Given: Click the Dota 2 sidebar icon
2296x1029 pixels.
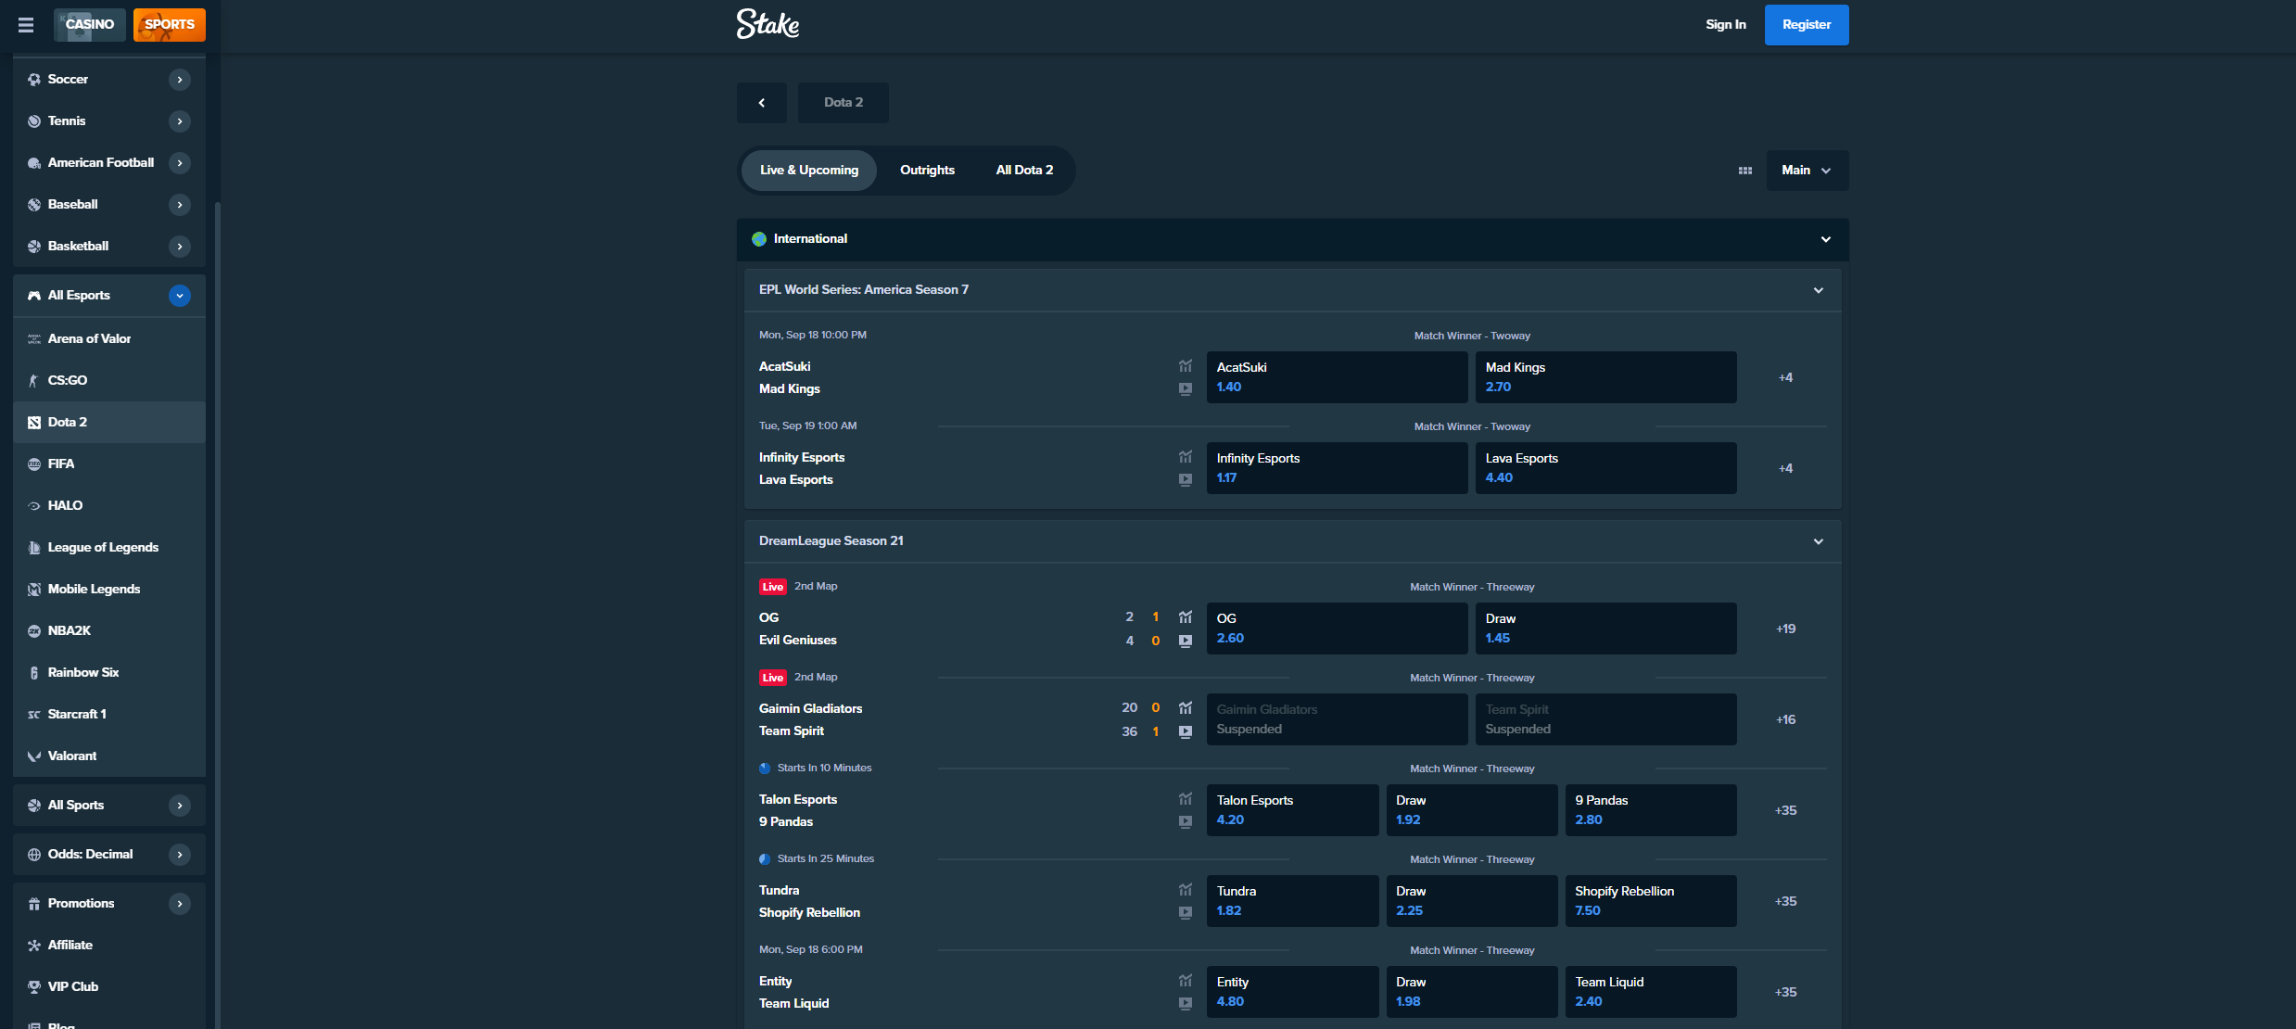Looking at the screenshot, I should pos(34,423).
